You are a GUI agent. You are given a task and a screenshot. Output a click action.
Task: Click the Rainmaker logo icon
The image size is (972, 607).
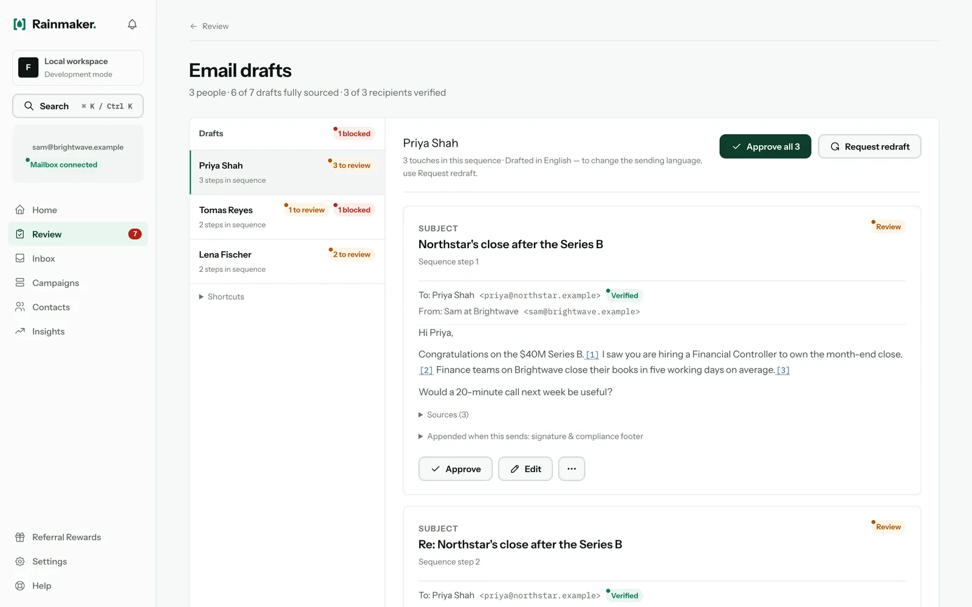coord(19,24)
